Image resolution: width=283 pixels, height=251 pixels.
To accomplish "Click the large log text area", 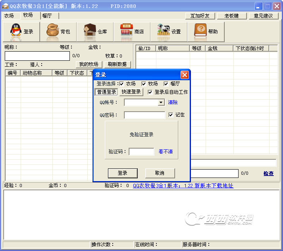I will click(141, 215).
